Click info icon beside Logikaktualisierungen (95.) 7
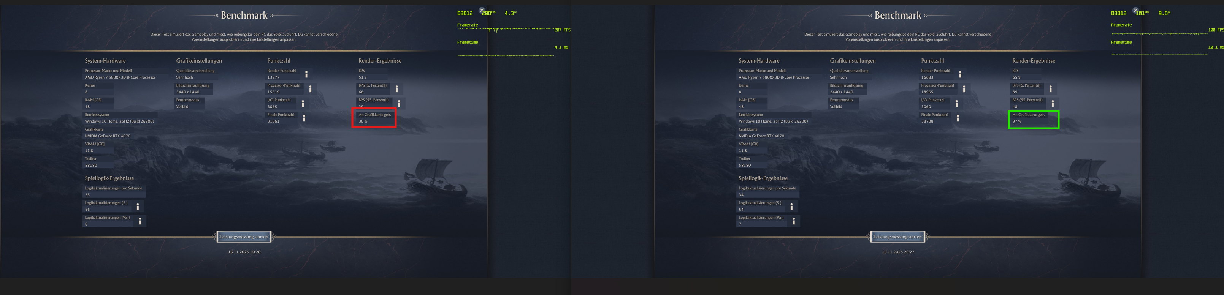Viewport: 1224px width, 295px height. point(794,221)
